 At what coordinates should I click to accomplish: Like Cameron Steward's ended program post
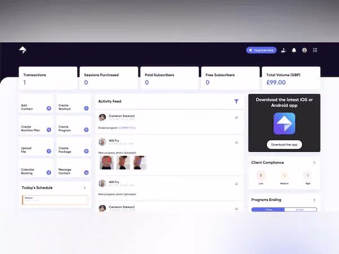coord(236,117)
